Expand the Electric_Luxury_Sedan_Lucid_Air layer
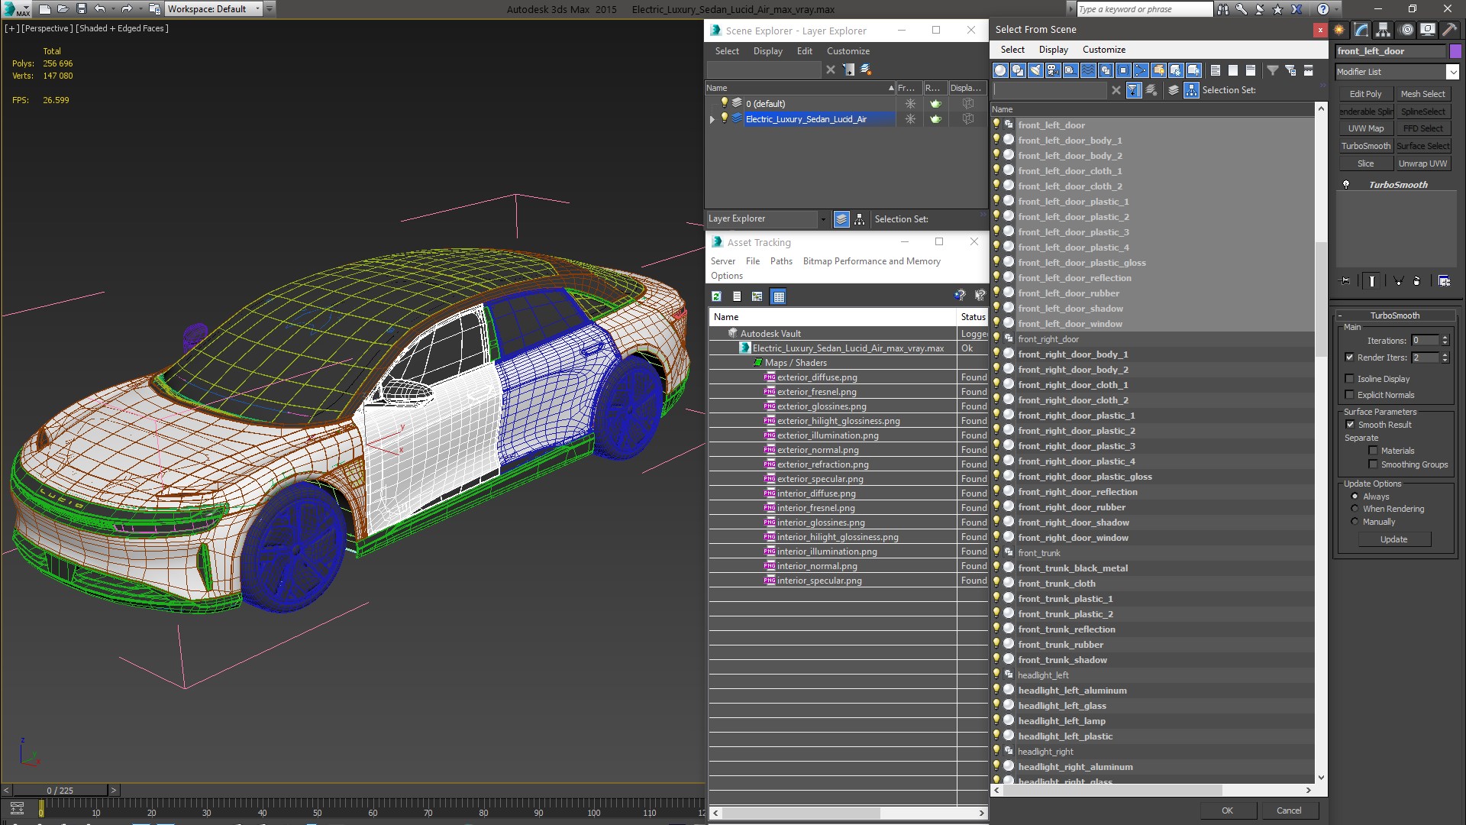This screenshot has height=825, width=1466. [x=712, y=119]
